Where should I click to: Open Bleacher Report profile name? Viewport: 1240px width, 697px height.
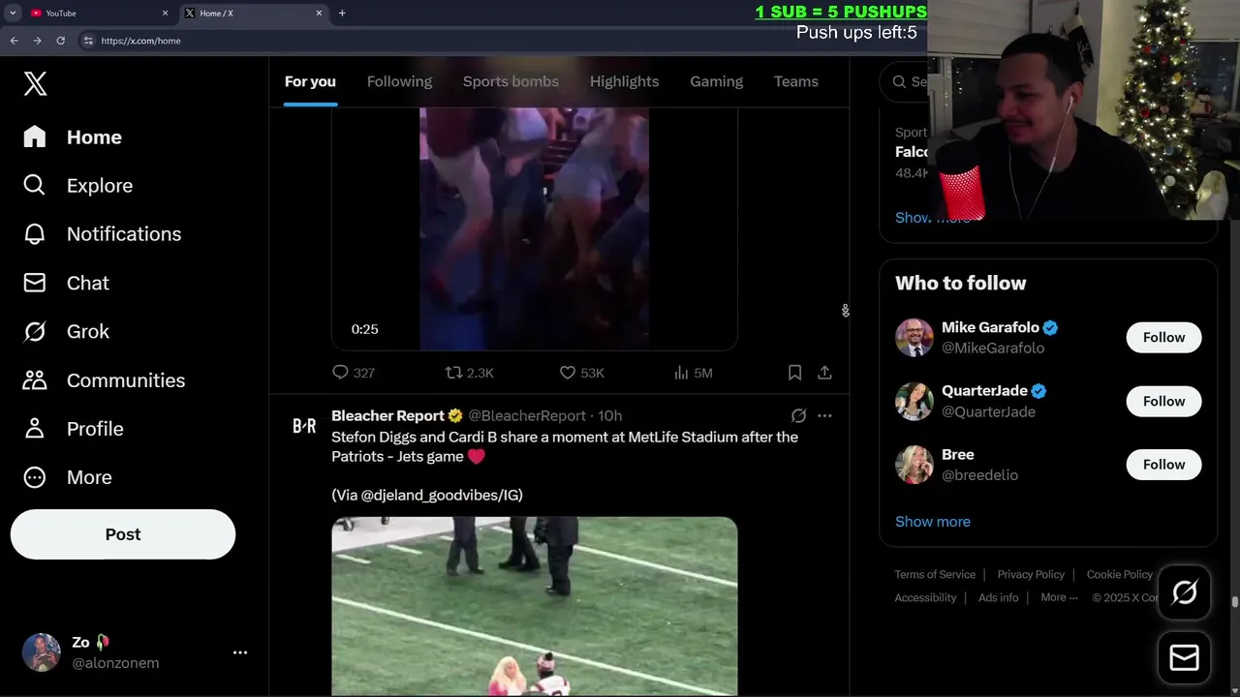click(x=387, y=415)
